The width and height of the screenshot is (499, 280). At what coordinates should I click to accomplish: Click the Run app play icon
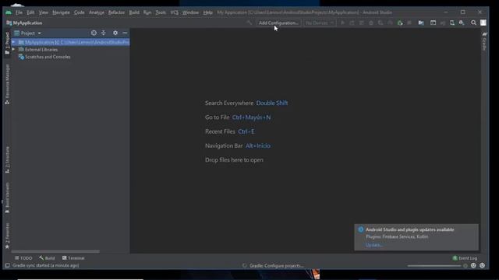click(x=343, y=23)
